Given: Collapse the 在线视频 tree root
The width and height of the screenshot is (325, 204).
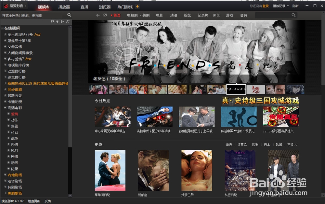Looking at the screenshot, I should tap(2, 28).
